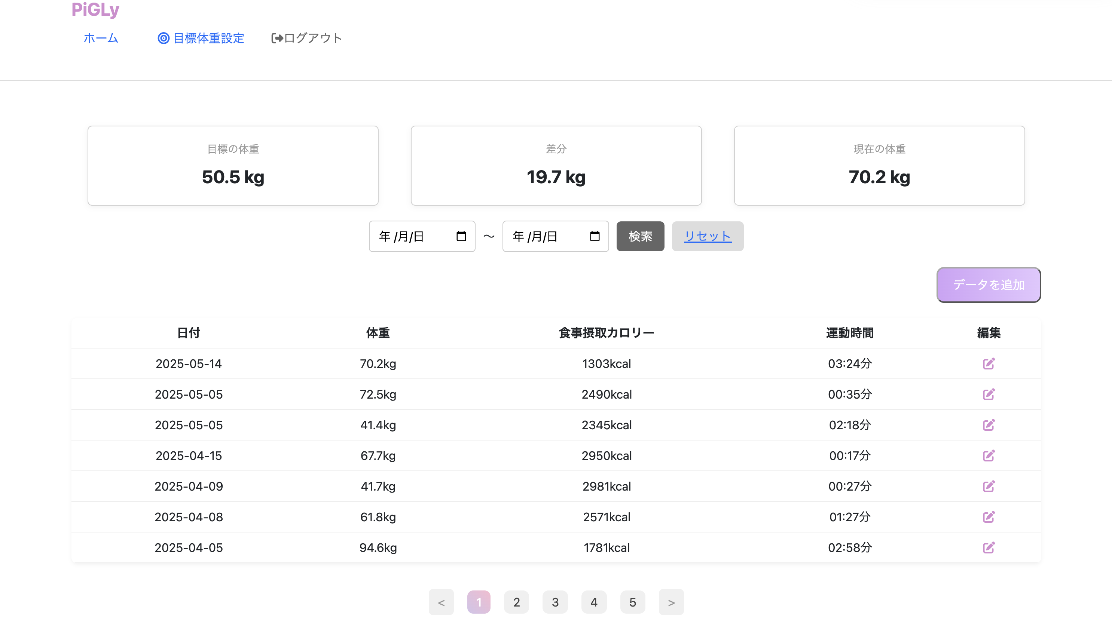Focus the start date input field

pos(422,236)
